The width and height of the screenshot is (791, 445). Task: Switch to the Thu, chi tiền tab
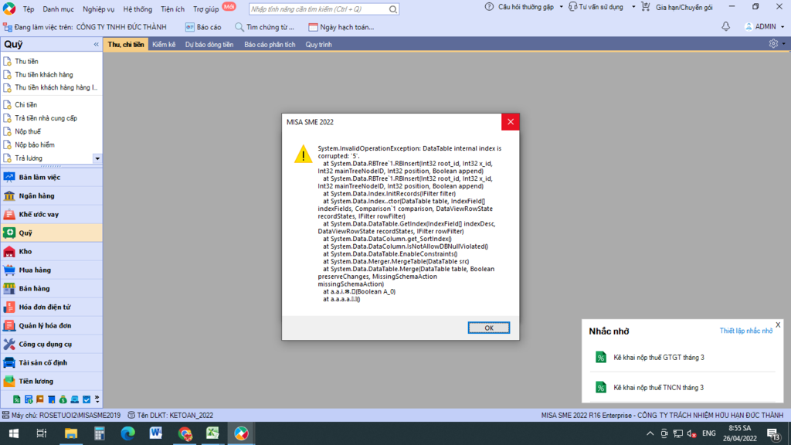(x=126, y=44)
